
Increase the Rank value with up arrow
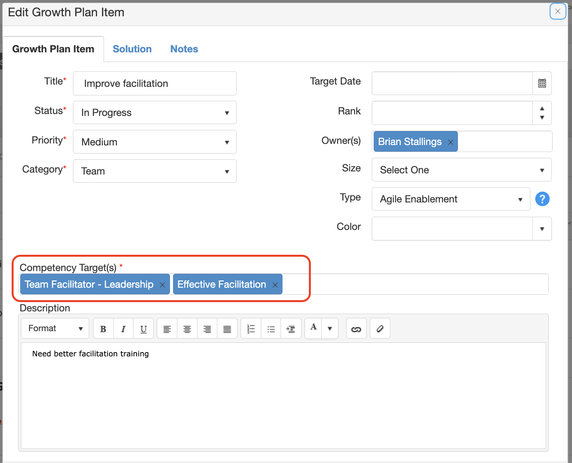[x=542, y=109]
